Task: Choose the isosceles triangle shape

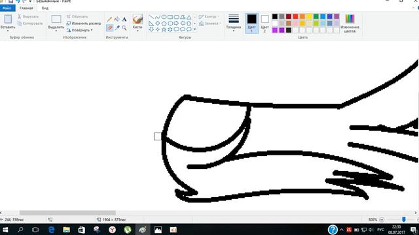Action: point(189,17)
